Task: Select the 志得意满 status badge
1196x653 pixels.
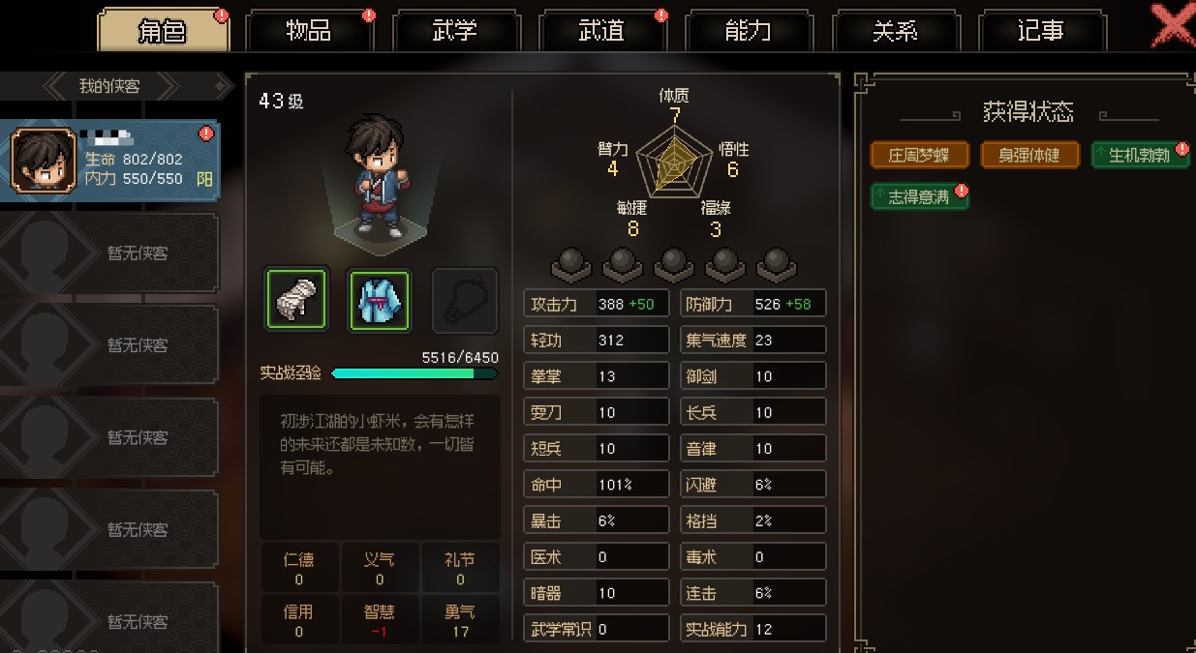Action: pyautogui.click(x=919, y=196)
